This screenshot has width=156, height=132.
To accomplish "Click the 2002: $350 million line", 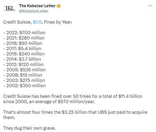I will point(25,86).
